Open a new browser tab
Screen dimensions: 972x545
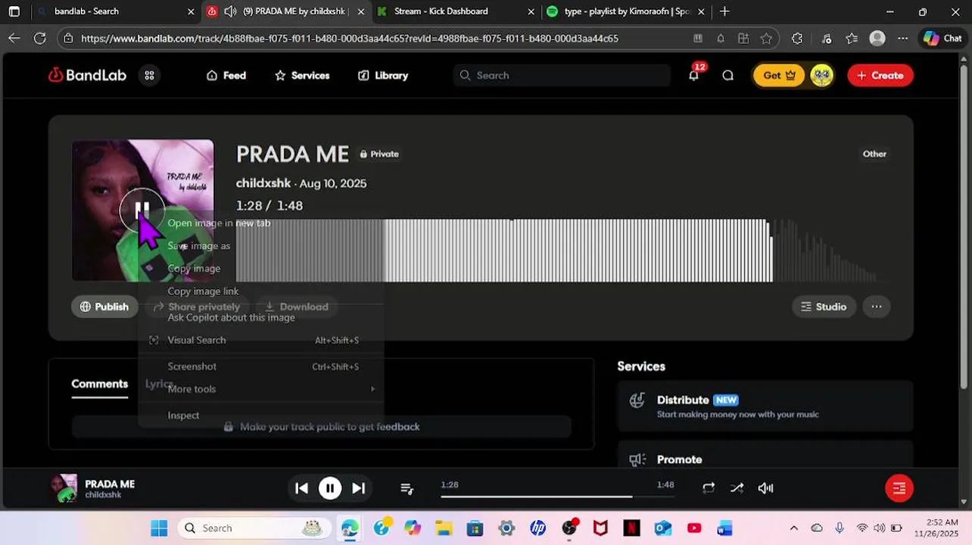[x=724, y=11]
